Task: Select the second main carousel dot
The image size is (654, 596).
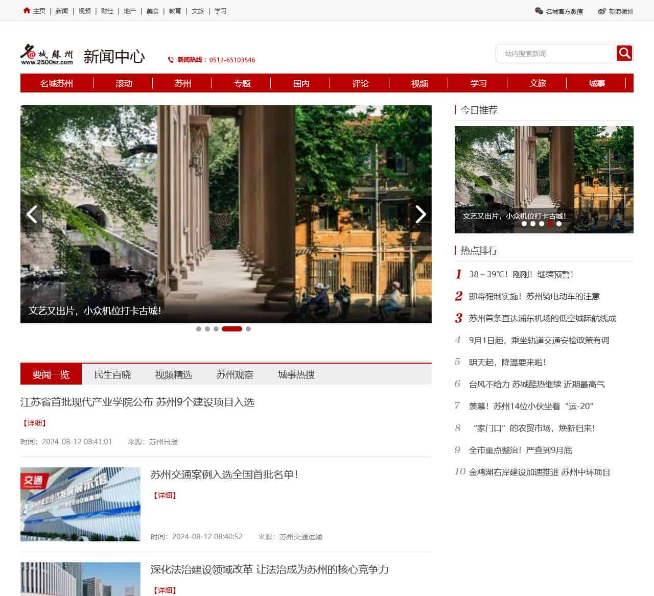Action: pyautogui.click(x=207, y=329)
